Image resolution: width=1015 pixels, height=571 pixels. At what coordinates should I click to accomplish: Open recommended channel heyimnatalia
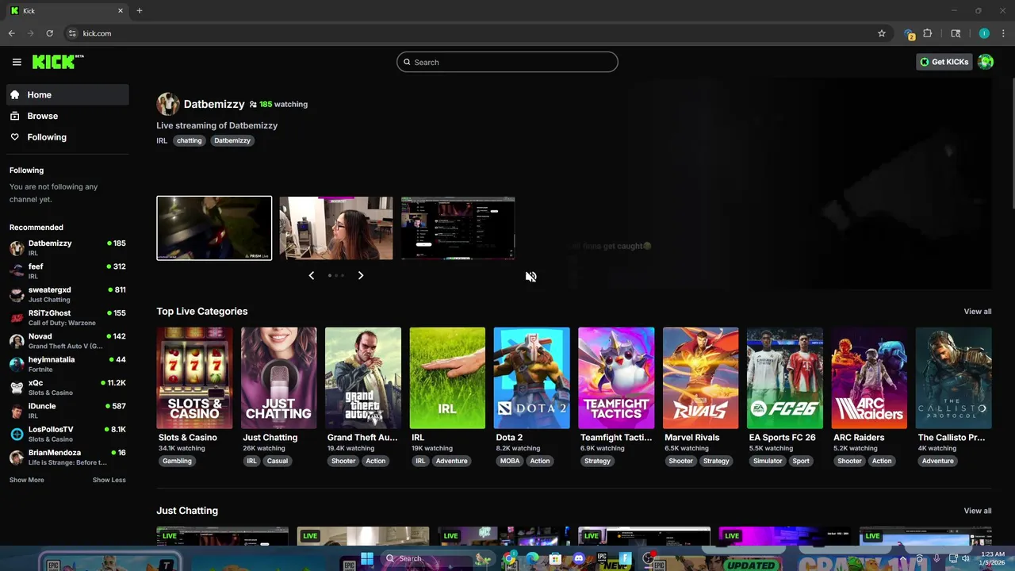tap(67, 364)
